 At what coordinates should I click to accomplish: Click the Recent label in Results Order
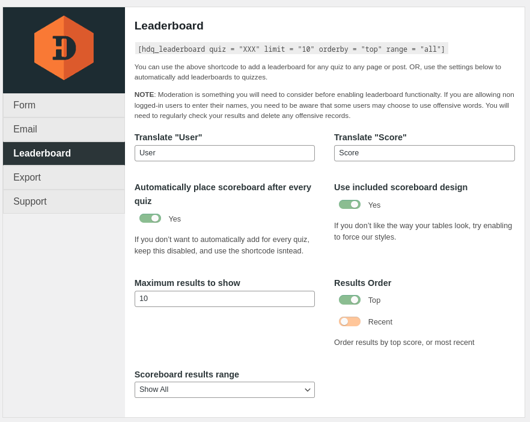tap(380, 322)
